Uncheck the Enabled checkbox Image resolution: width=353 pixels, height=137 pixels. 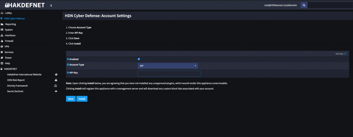(x=139, y=59)
